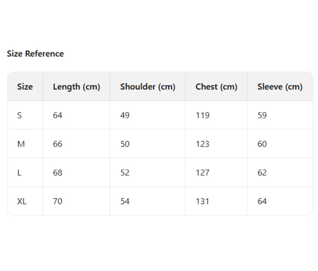
Task: Click length value 70 for size XL
Action: point(57,201)
